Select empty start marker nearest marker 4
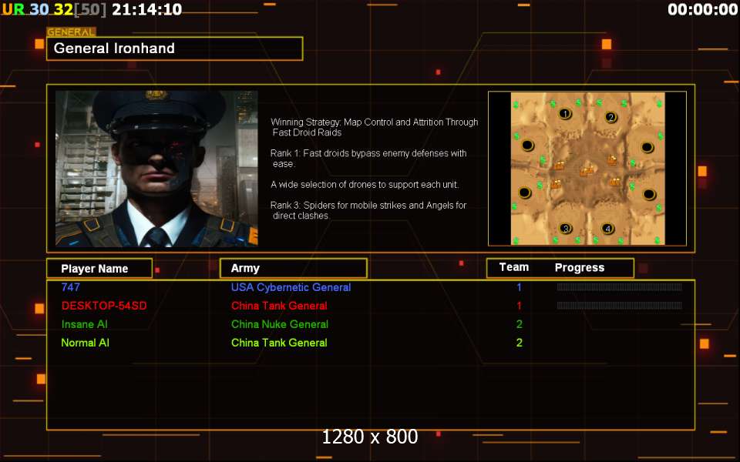740x462 pixels. pyautogui.click(x=649, y=194)
